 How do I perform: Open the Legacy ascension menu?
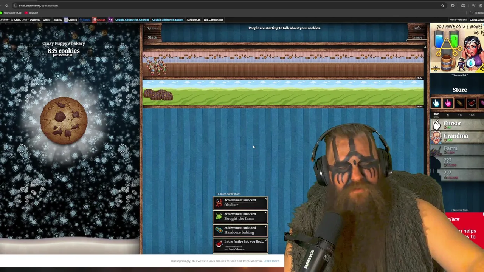[x=417, y=37]
